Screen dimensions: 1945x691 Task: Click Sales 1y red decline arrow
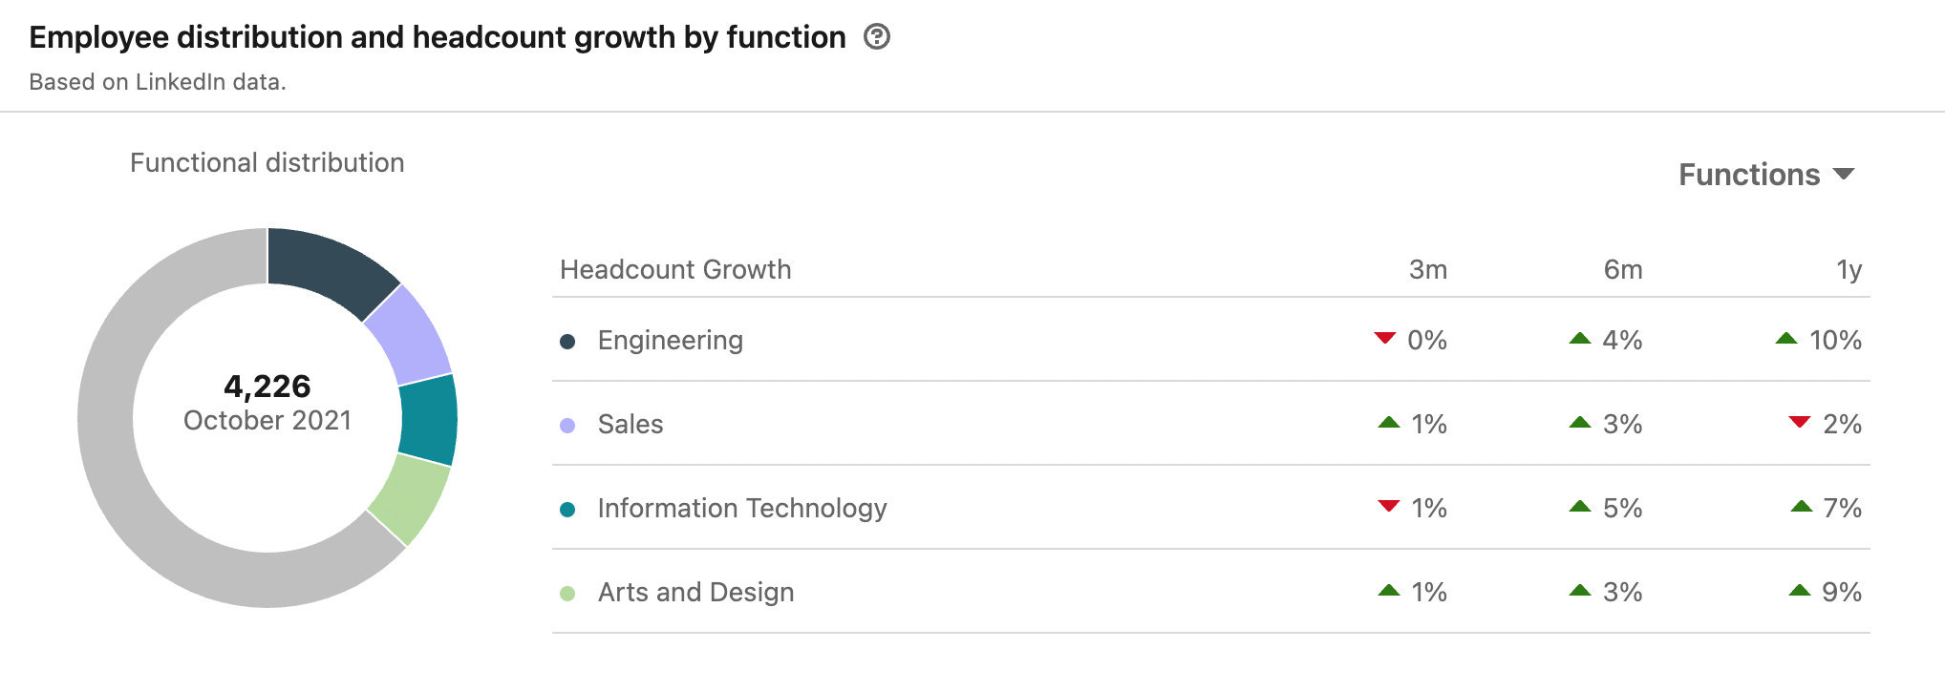pos(1800,422)
